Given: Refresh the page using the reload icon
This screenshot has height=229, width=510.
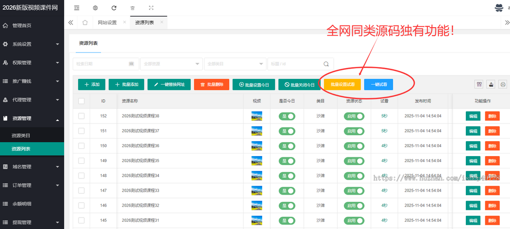Looking at the screenshot, I should pos(114,8).
